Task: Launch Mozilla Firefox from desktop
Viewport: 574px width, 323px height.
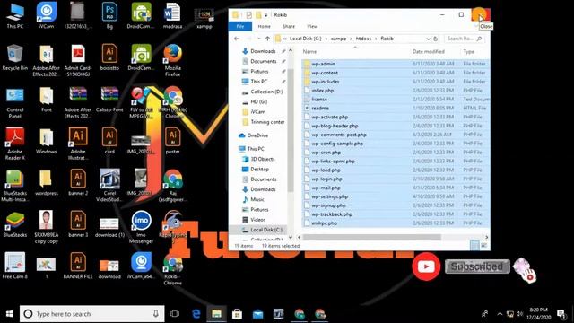Action: pyautogui.click(x=172, y=60)
